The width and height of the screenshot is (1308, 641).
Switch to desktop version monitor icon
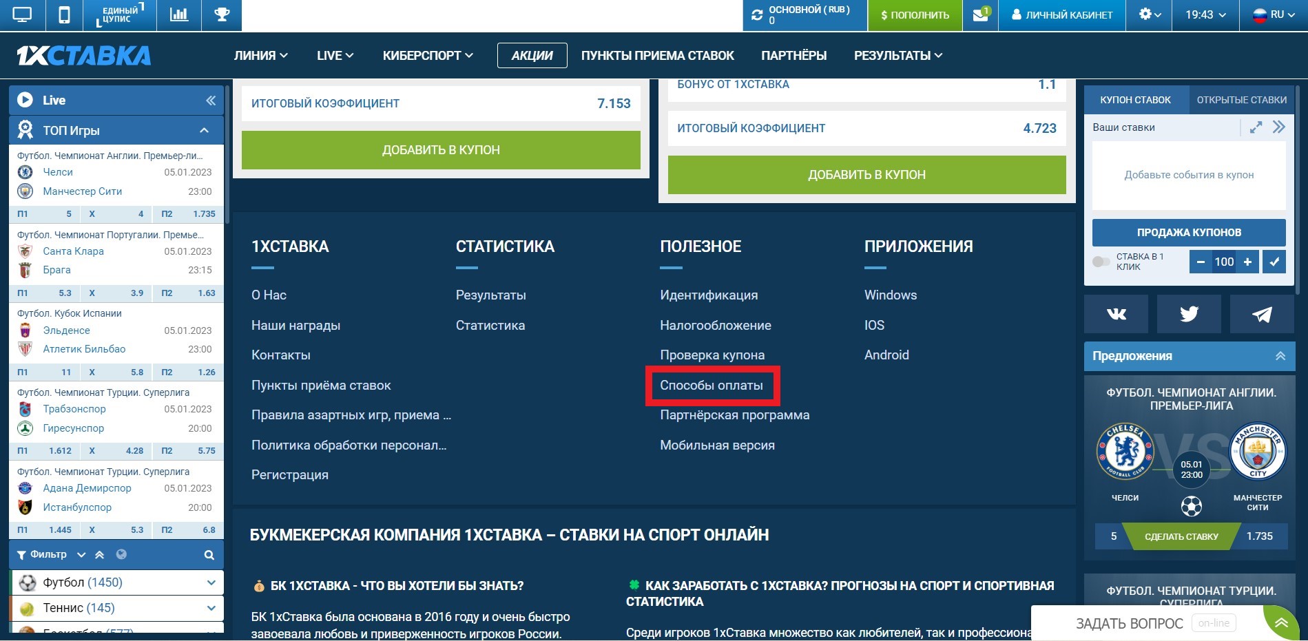(23, 14)
